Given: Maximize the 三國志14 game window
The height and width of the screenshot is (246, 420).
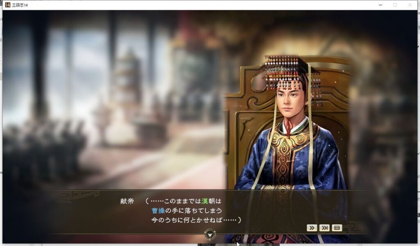Looking at the screenshot, I should point(395,5).
